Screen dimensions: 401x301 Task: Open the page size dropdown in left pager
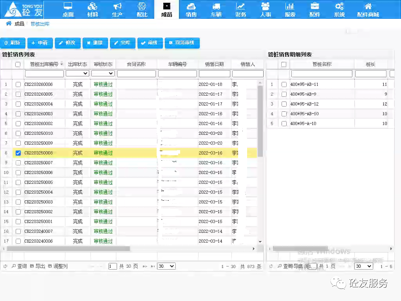click(166, 266)
